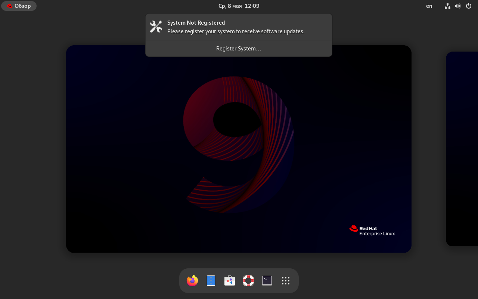Click the 'System Not Registered' notification title
Viewport: 478px width, 299px height.
pyautogui.click(x=196, y=23)
